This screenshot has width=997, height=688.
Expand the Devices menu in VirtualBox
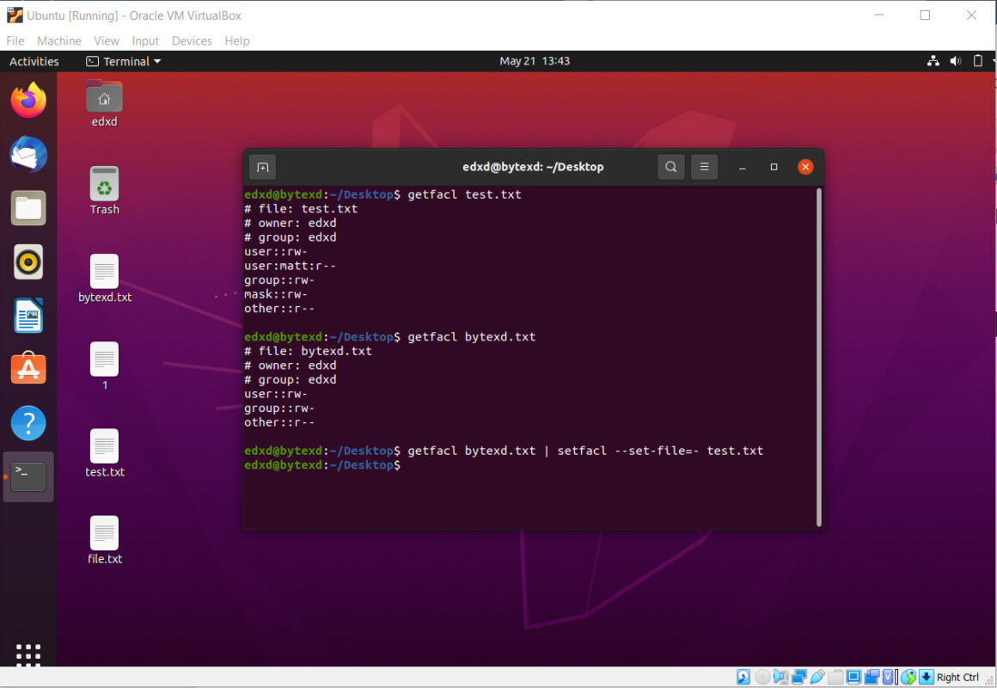pos(191,40)
